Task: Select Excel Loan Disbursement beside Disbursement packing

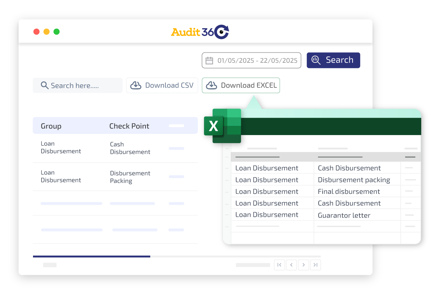Action: coord(273,180)
